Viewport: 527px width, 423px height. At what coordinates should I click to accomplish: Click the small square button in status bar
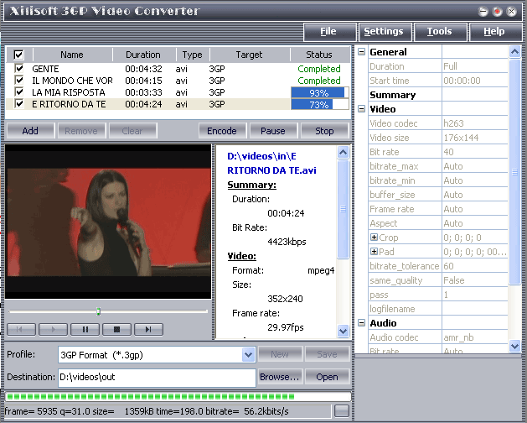342,411
